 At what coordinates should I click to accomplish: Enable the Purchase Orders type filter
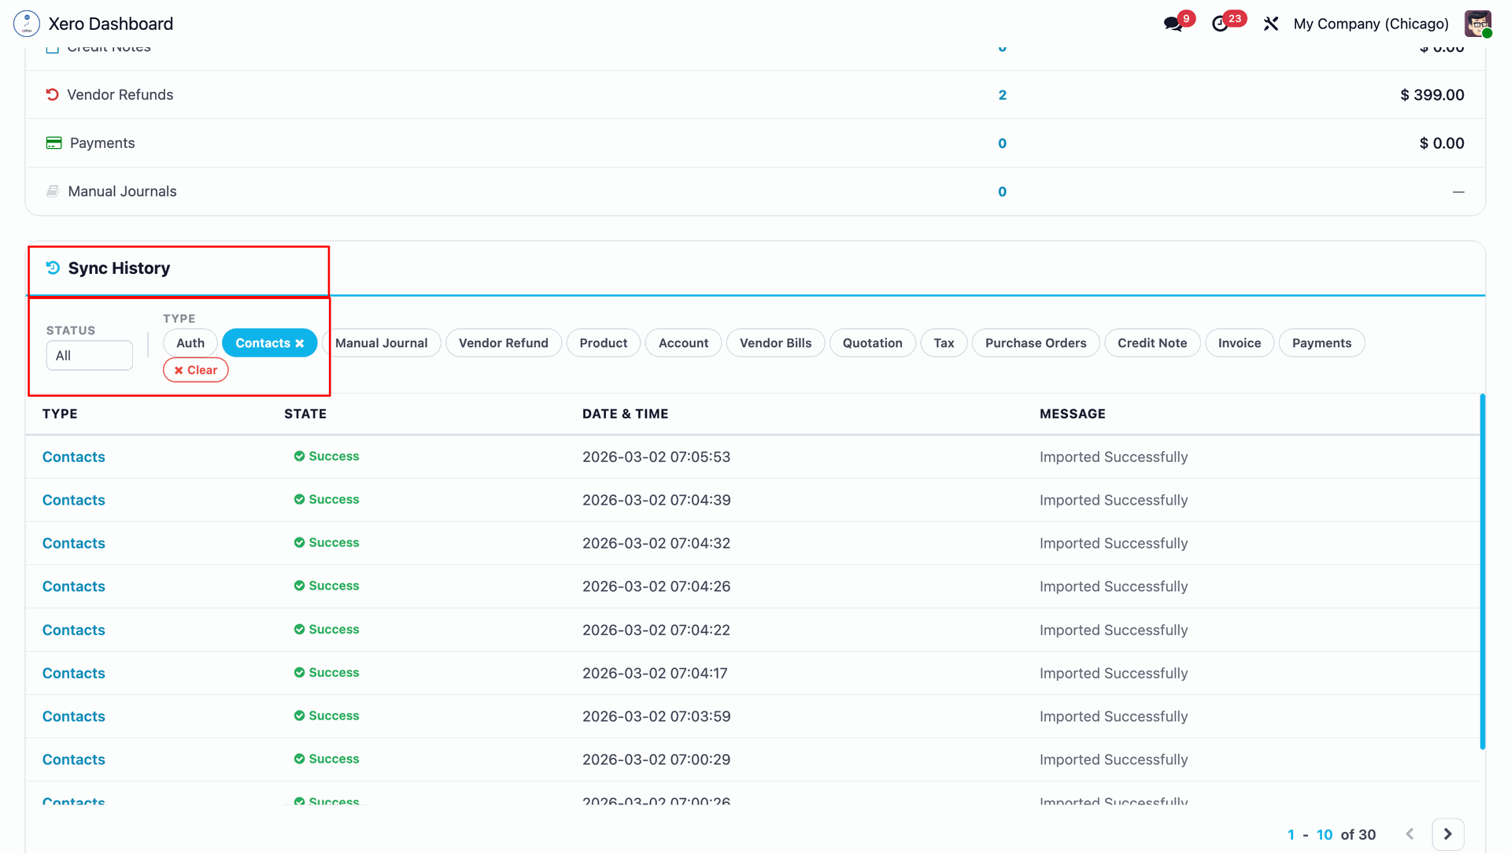[1035, 343]
